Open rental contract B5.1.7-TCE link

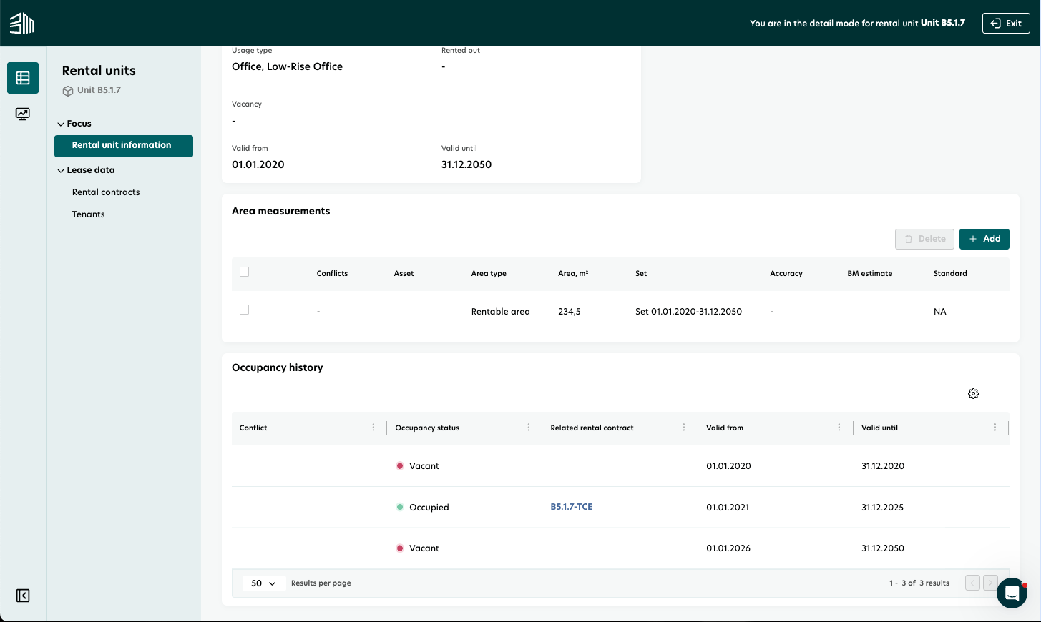(x=572, y=507)
